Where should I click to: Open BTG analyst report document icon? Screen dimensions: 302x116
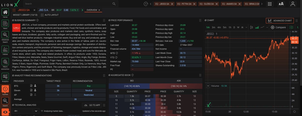31,86
